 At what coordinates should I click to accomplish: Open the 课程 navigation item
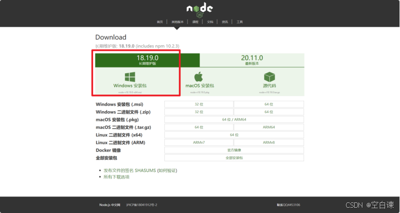point(195,22)
